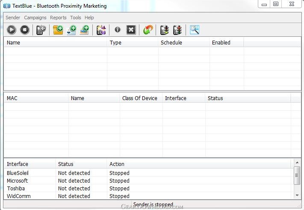Viewport: 304px width, 210px height.
Task: Minimize the TextBlue window
Action: point(264,4)
